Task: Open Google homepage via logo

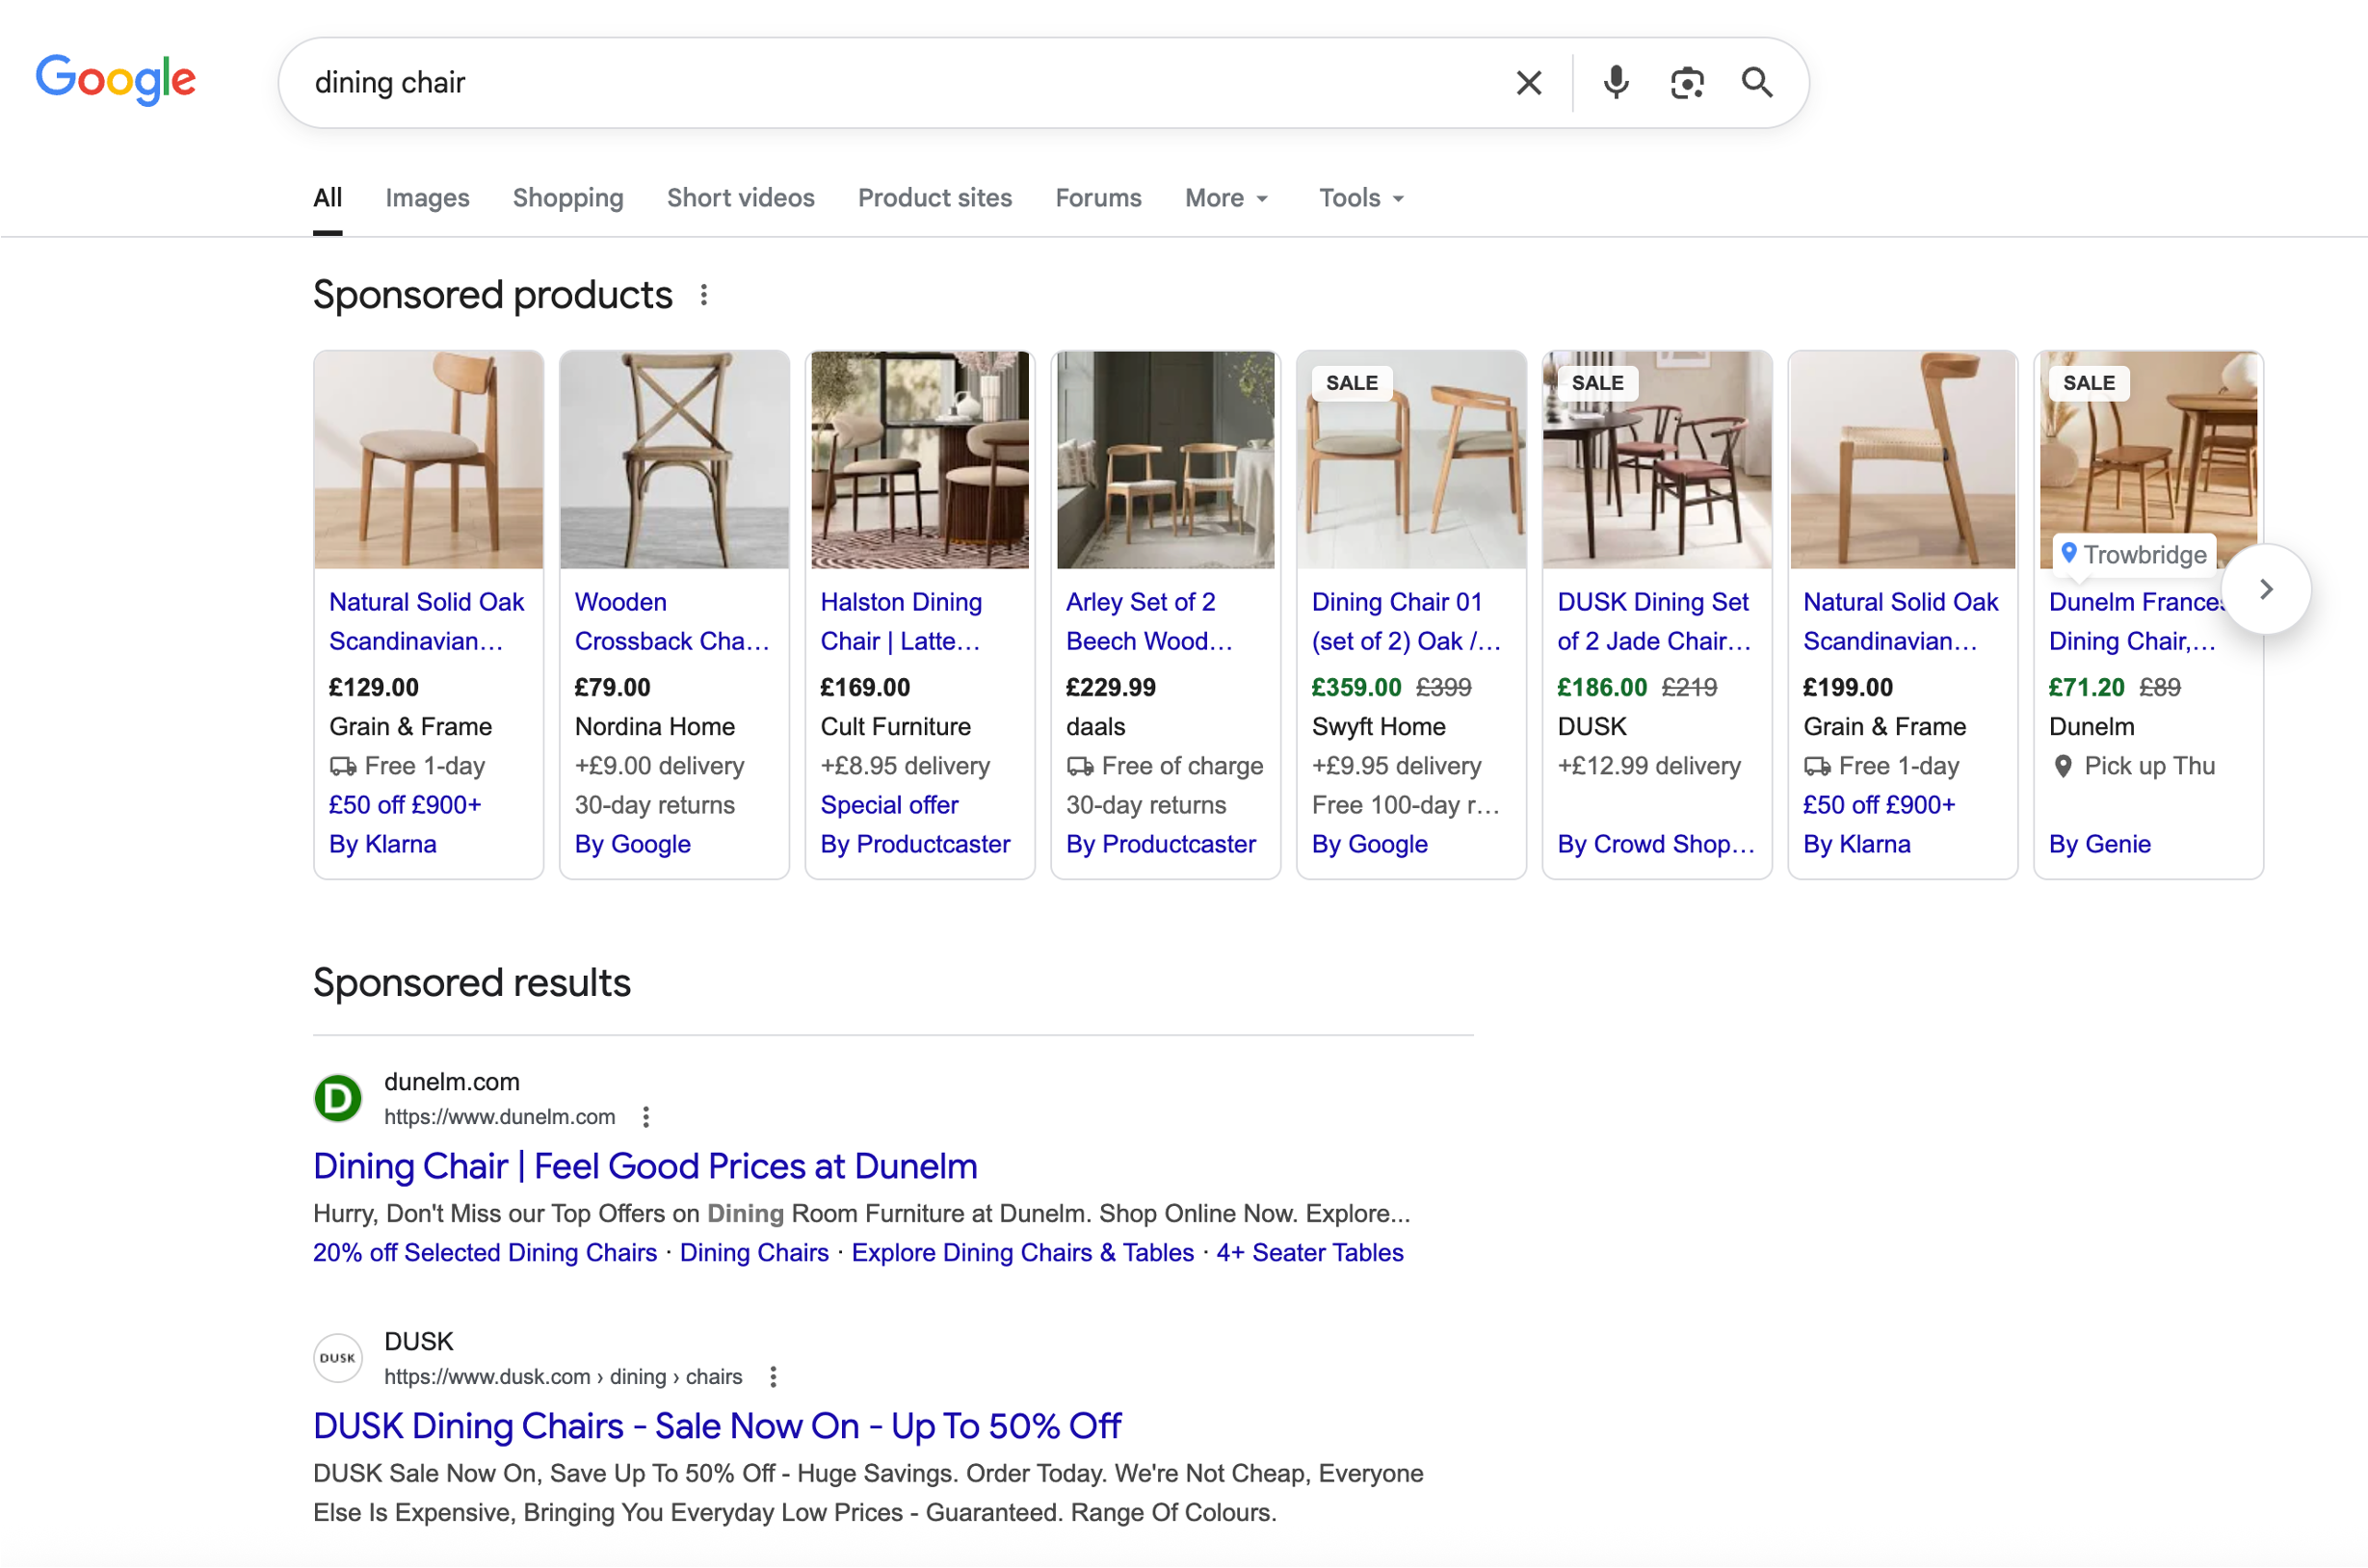Action: click(116, 80)
